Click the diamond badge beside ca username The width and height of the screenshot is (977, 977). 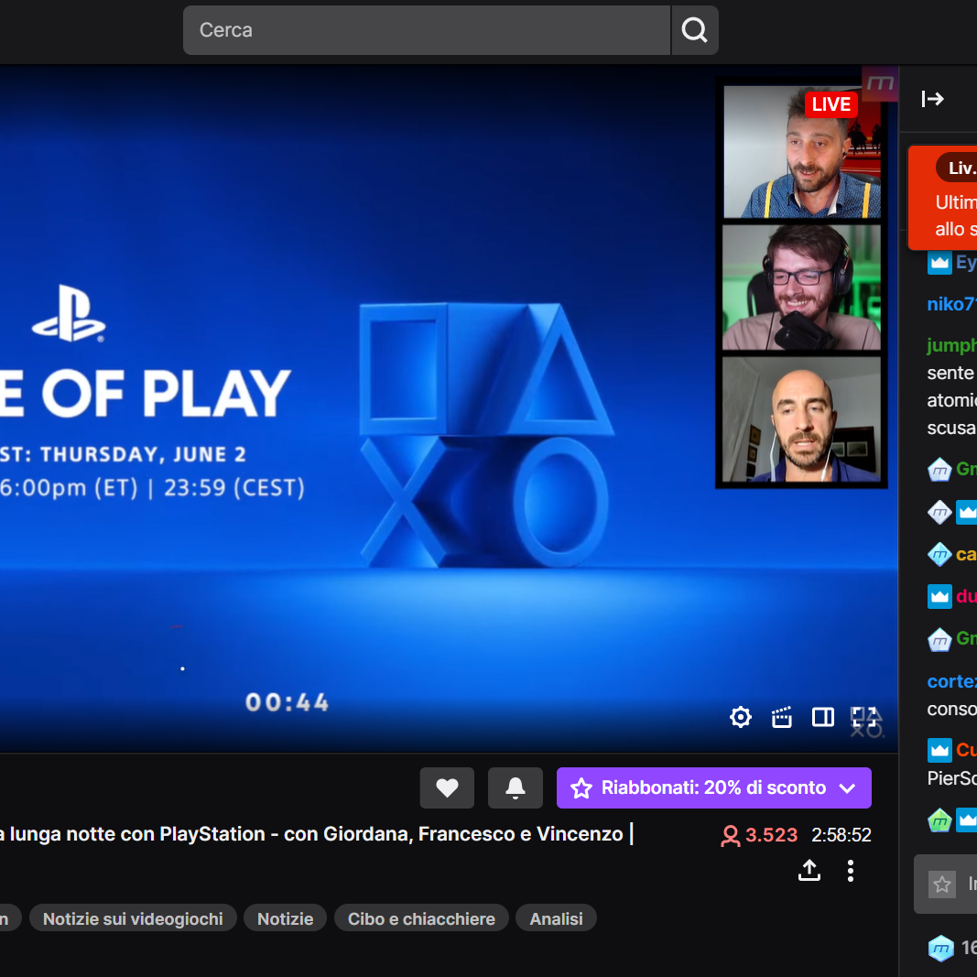click(x=939, y=554)
